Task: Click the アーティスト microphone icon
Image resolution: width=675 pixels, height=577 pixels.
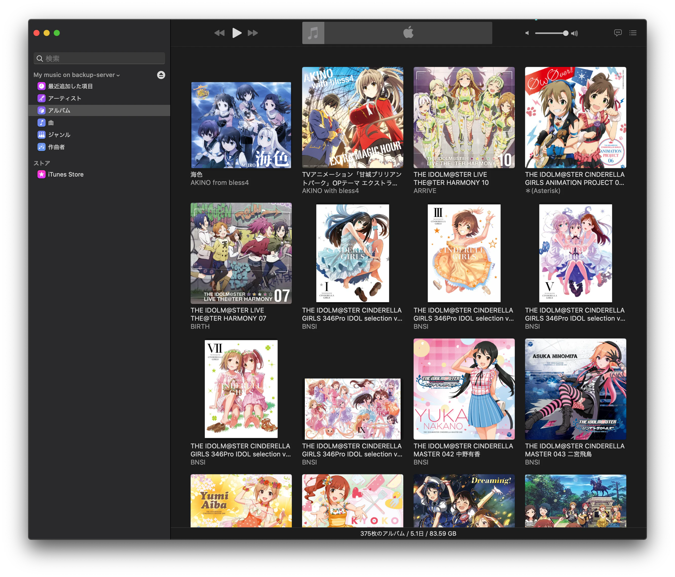Action: tap(41, 98)
